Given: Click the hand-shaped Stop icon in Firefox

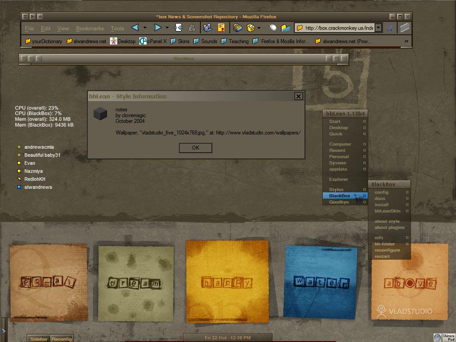Looking at the screenshot, I should click(x=191, y=28).
